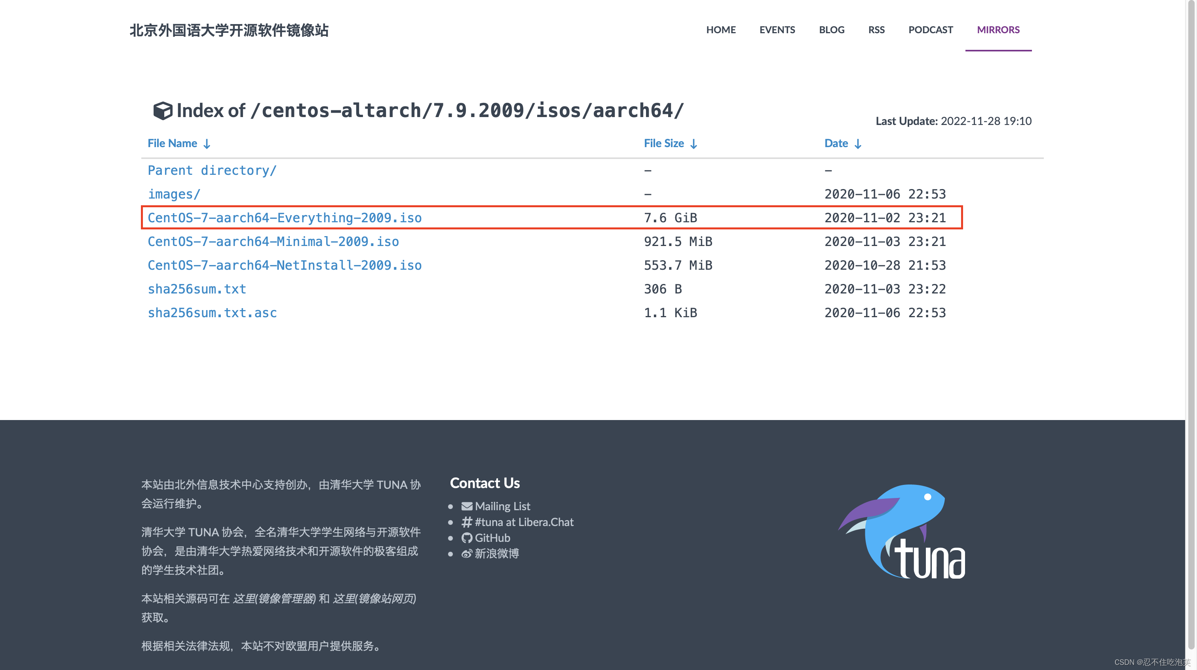This screenshot has height=670, width=1197.
Task: Download CentOS-7-aarch64-Minimal-2009.iso
Action: point(273,241)
